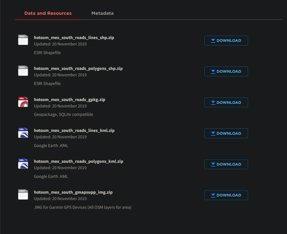
Task: Open hotosm_mex_south_roads_gpkg.zip file name
Action: coord(70,100)
